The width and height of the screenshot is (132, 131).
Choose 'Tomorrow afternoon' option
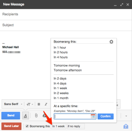click(68, 70)
